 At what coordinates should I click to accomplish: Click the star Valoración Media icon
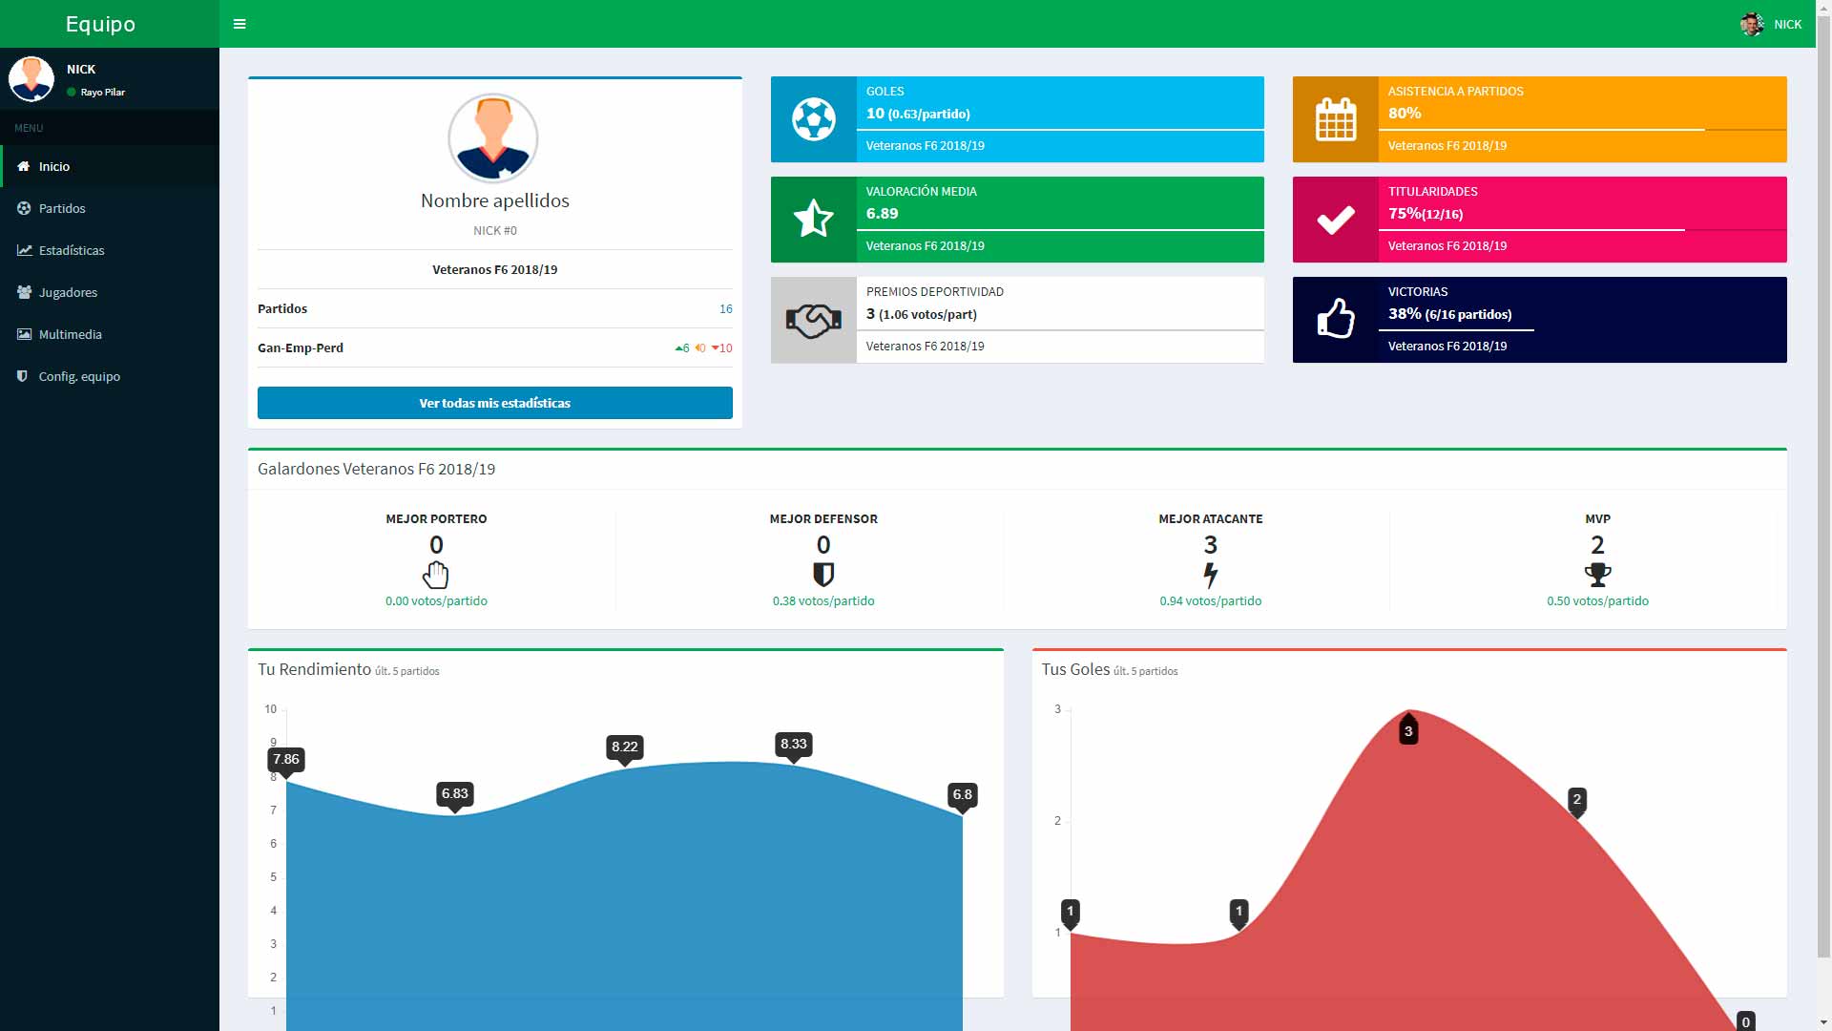click(x=813, y=220)
